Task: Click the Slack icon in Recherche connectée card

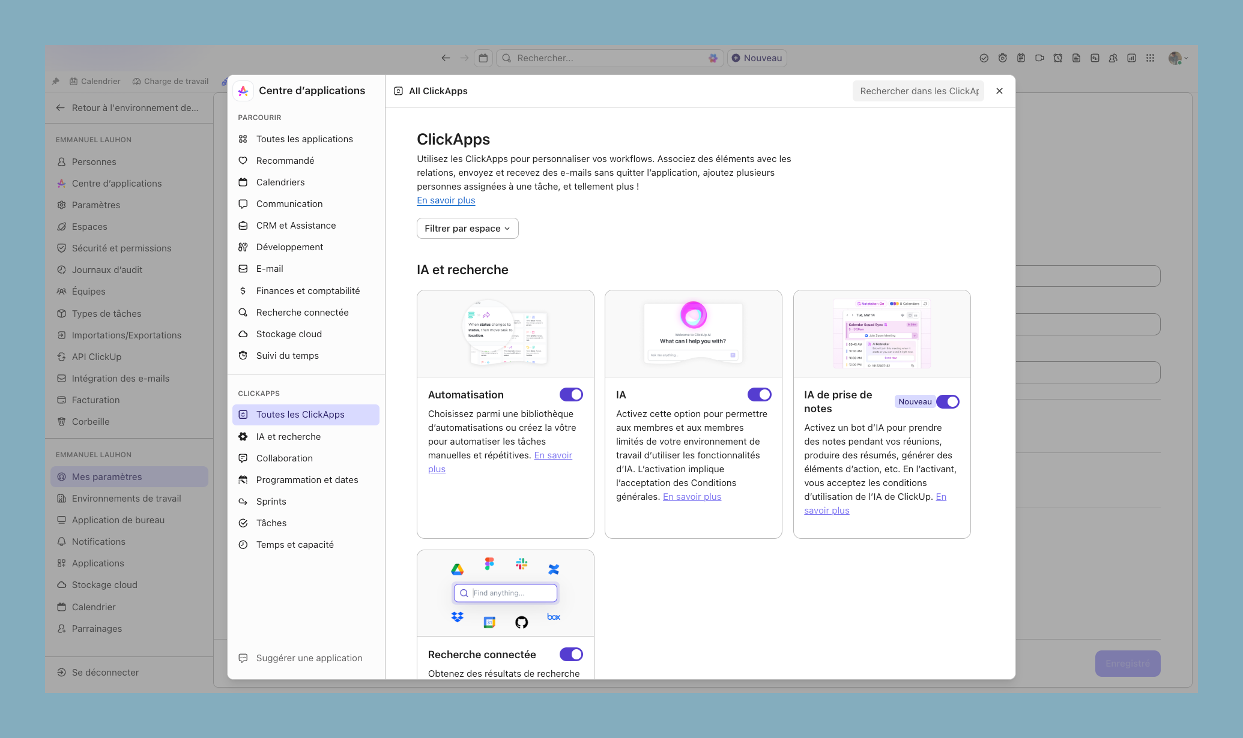Action: [x=521, y=563]
